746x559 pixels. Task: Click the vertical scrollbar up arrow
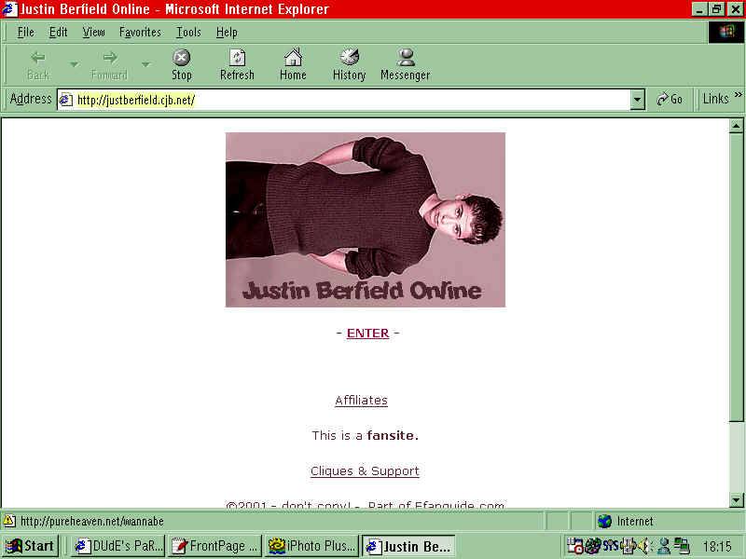click(736, 126)
